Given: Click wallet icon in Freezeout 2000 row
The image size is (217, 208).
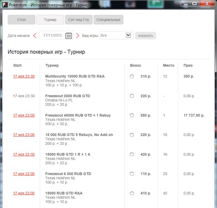Looking at the screenshot, I should tap(132, 96).
